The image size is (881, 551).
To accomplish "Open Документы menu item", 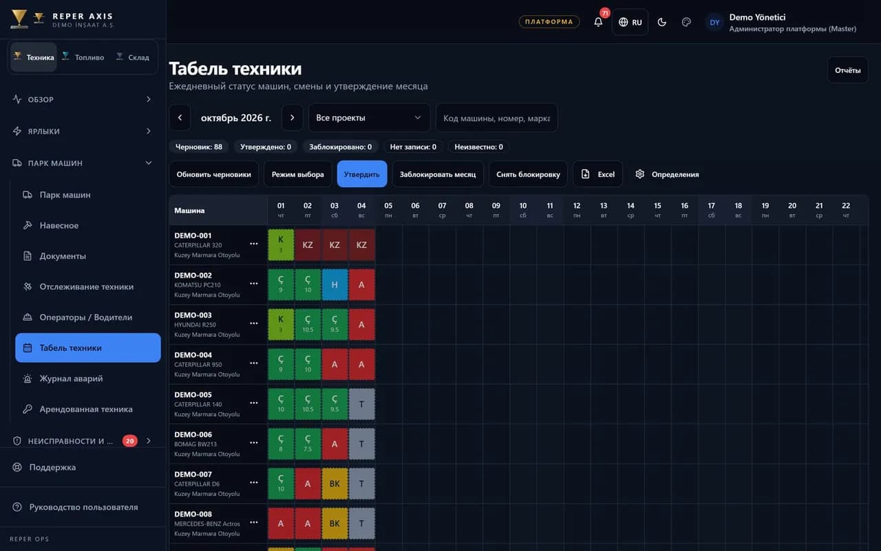I will (88, 256).
